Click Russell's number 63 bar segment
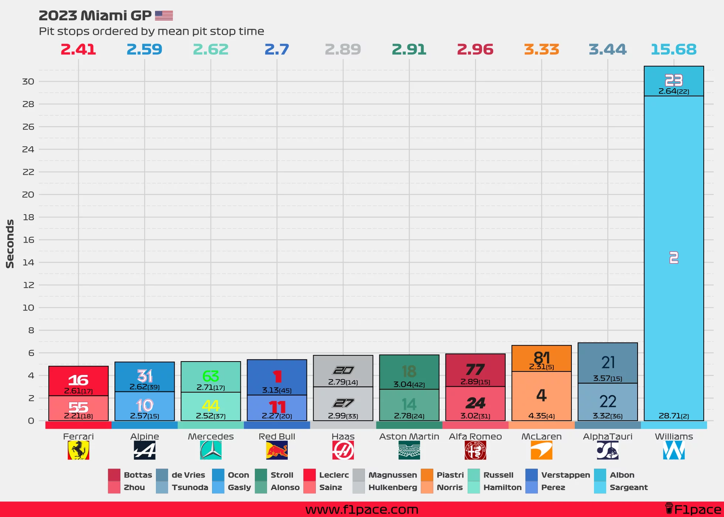Image resolution: width=724 pixels, height=517 pixels. click(211, 377)
